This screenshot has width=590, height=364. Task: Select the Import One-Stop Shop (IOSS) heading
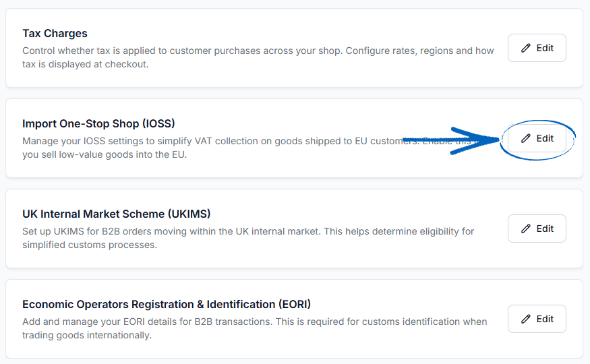[98, 124]
